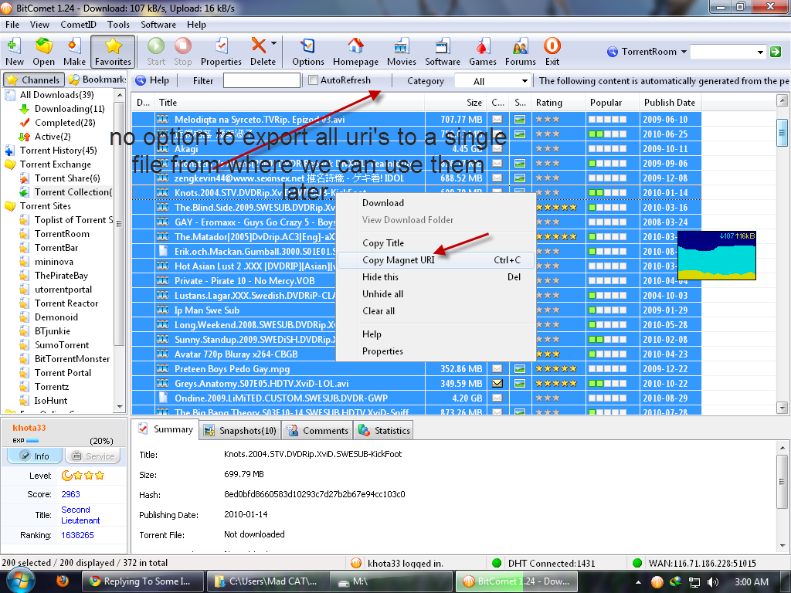Click into the Filter text field
Screen dimensions: 791x593
[261, 80]
